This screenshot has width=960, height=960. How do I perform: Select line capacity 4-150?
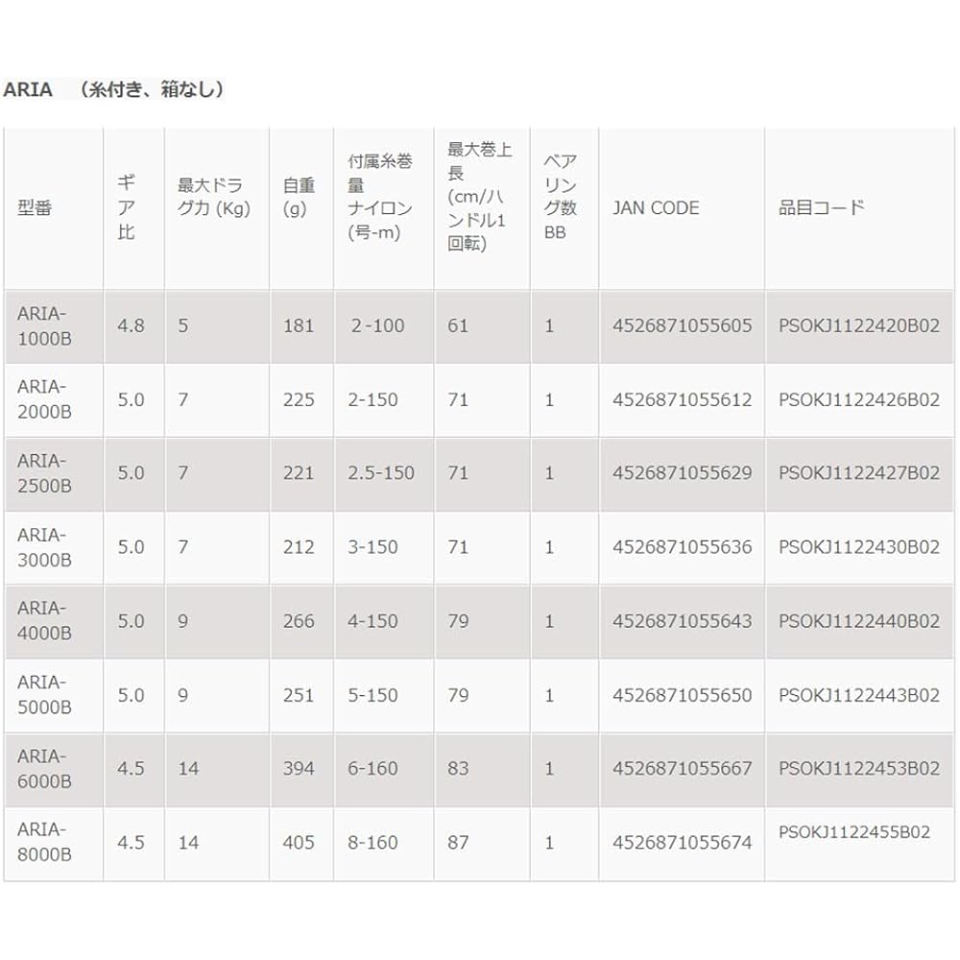pos(372,621)
